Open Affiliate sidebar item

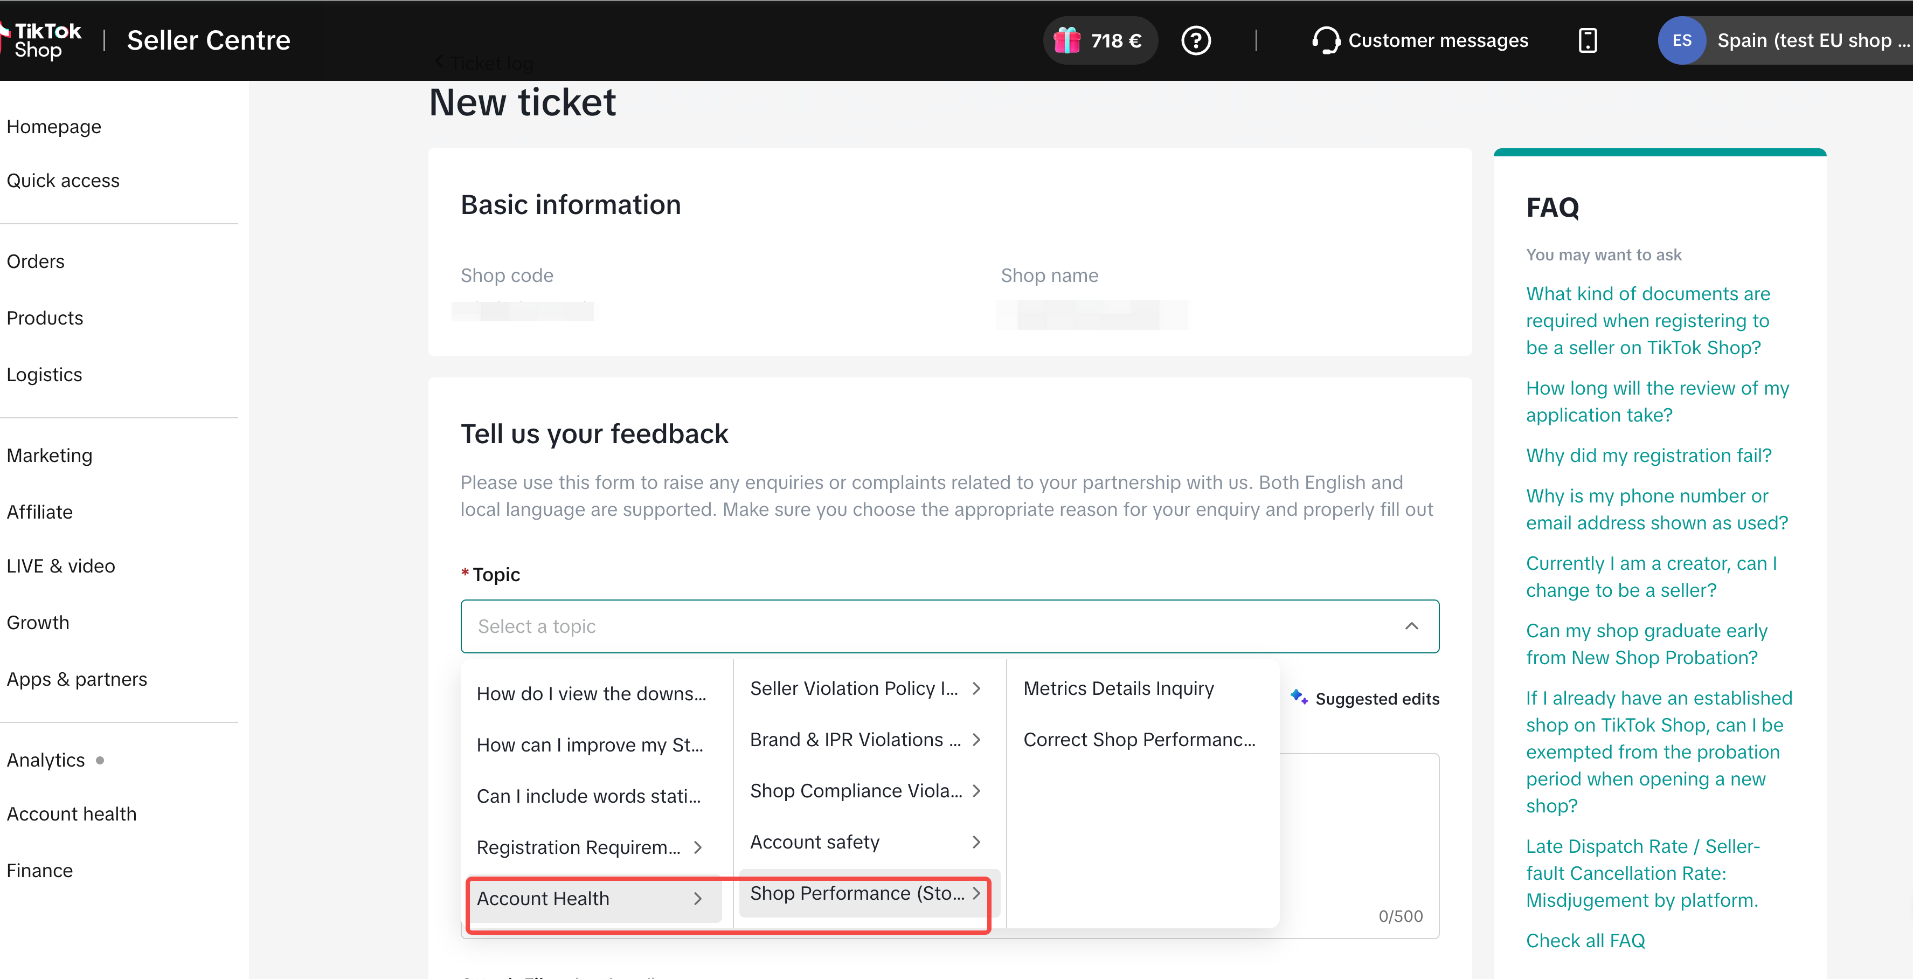click(39, 512)
